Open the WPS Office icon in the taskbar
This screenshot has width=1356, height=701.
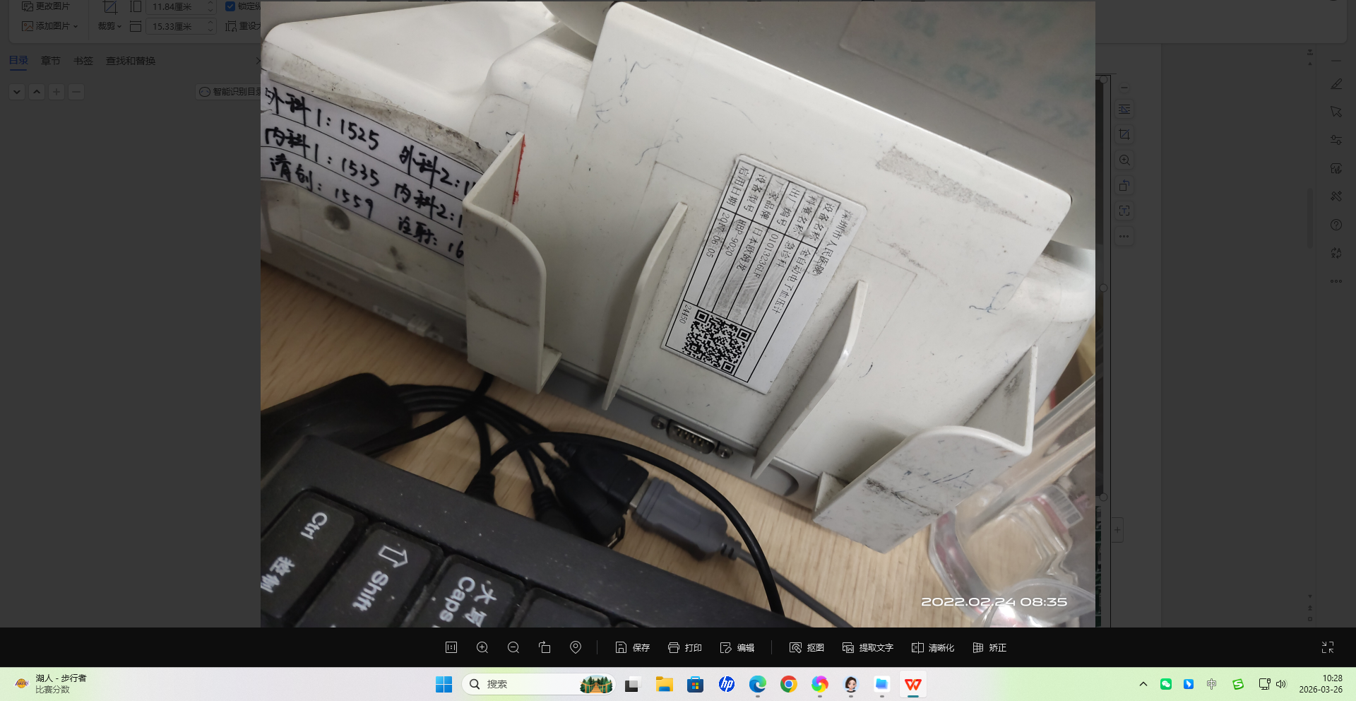[912, 684]
